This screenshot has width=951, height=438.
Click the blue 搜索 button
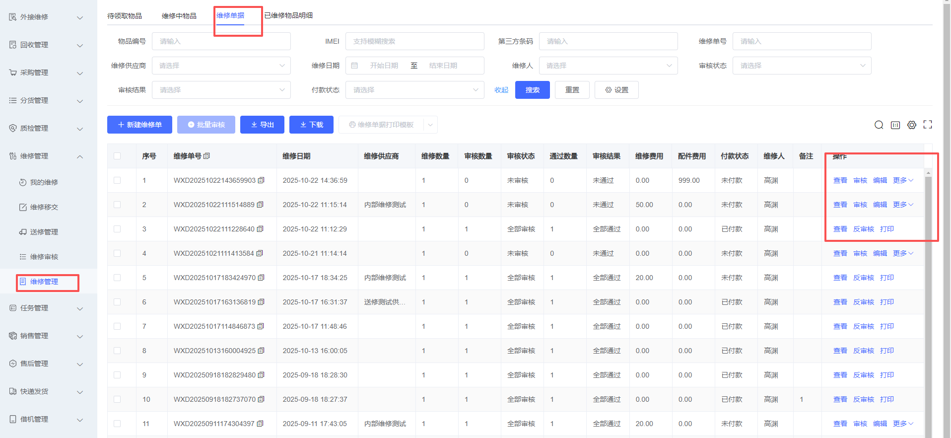coord(532,90)
